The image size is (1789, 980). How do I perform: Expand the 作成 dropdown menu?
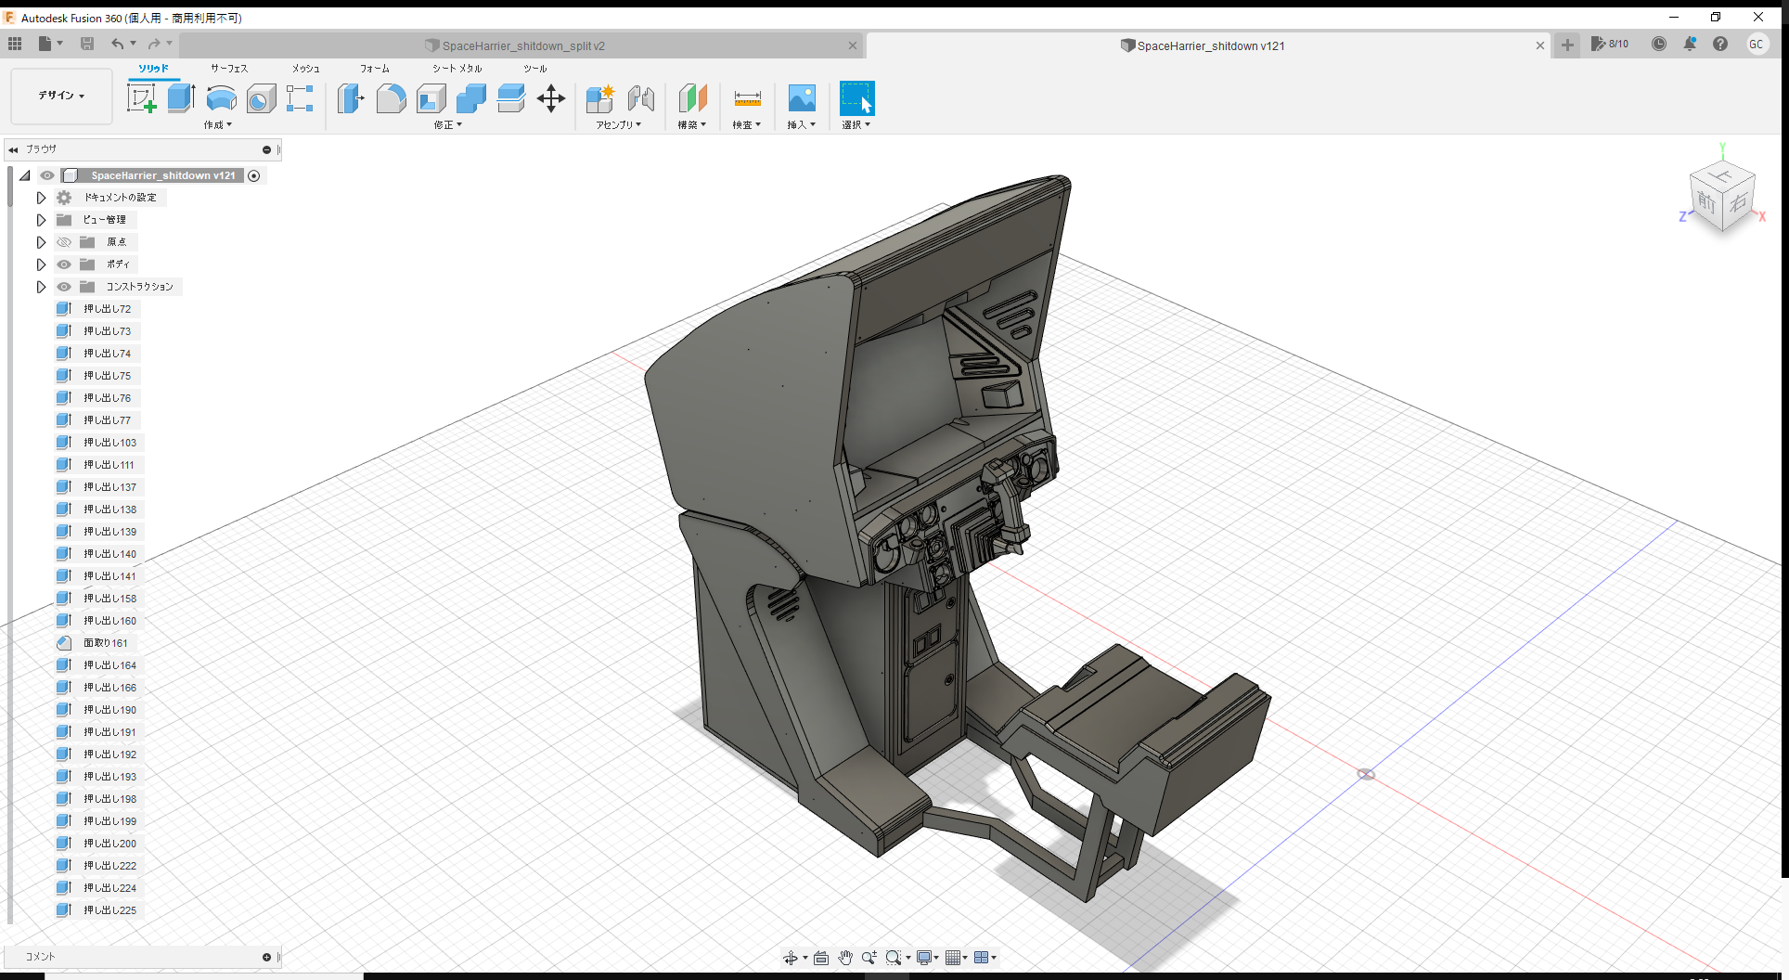[218, 124]
